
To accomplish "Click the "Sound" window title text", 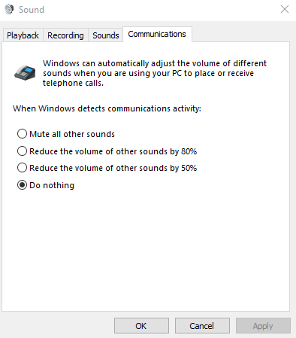I will tap(32, 10).
